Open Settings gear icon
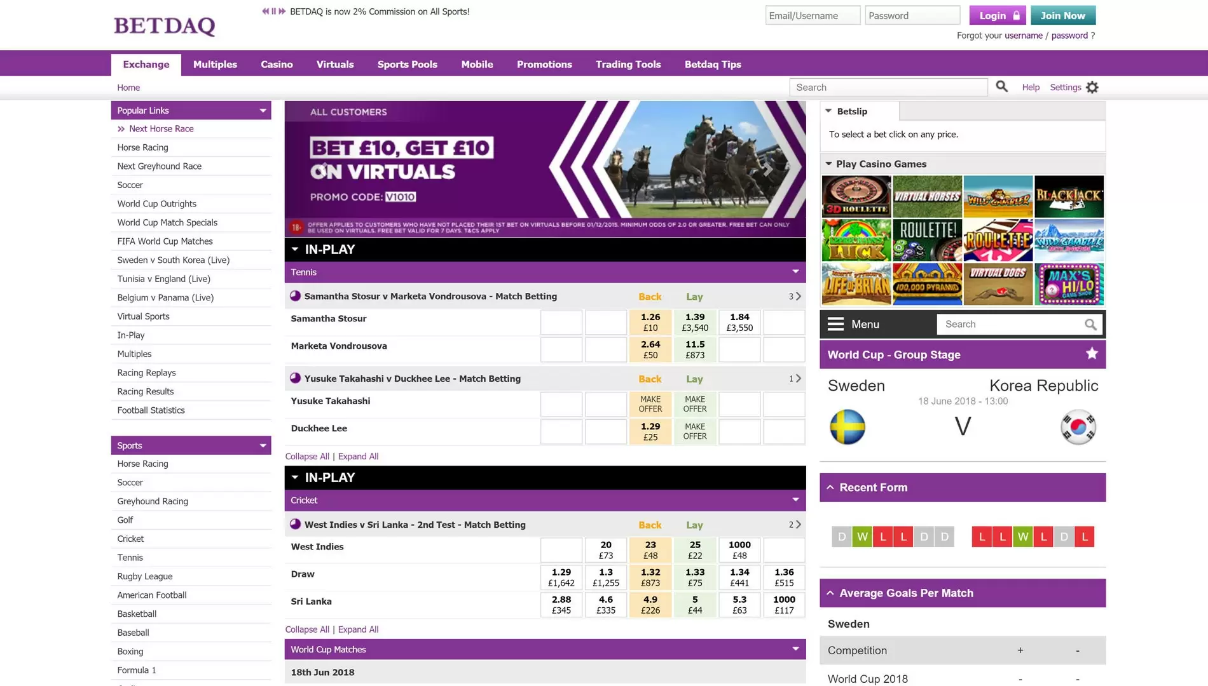1208x686 pixels. point(1092,87)
